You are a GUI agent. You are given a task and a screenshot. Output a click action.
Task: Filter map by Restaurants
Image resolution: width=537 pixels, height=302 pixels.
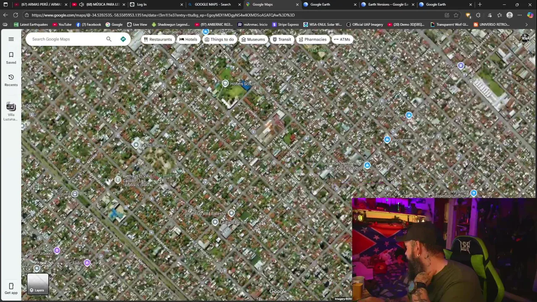tap(157, 39)
